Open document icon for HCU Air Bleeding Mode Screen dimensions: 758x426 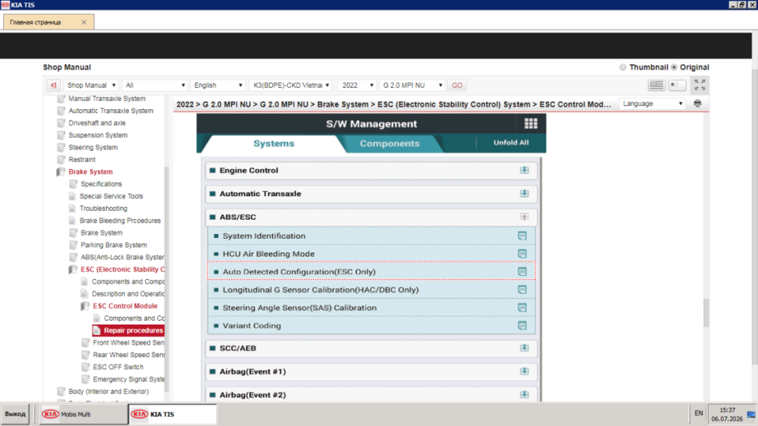pyautogui.click(x=522, y=254)
